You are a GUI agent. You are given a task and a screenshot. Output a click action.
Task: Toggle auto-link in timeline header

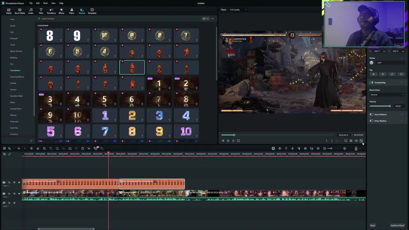9,154
